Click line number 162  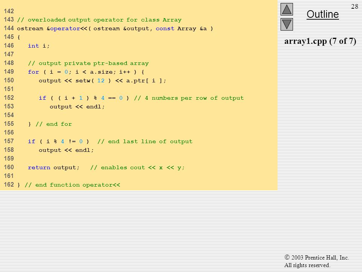pos(9,185)
